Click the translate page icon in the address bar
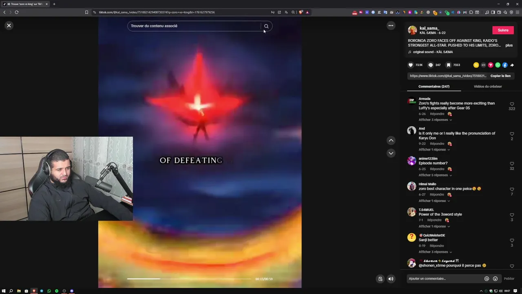Screen dimensions: 522x294 point(286,12)
